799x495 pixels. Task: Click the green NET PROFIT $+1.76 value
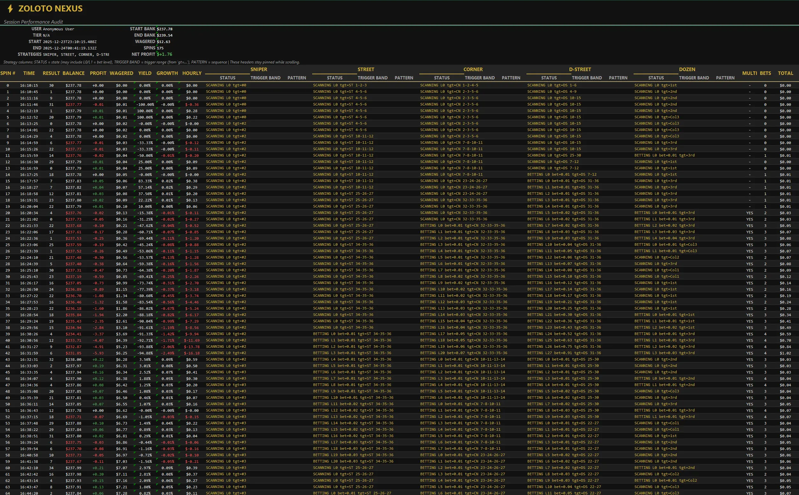(x=165, y=54)
